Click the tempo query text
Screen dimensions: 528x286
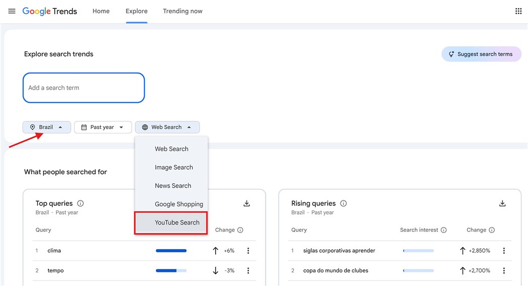(x=55, y=270)
